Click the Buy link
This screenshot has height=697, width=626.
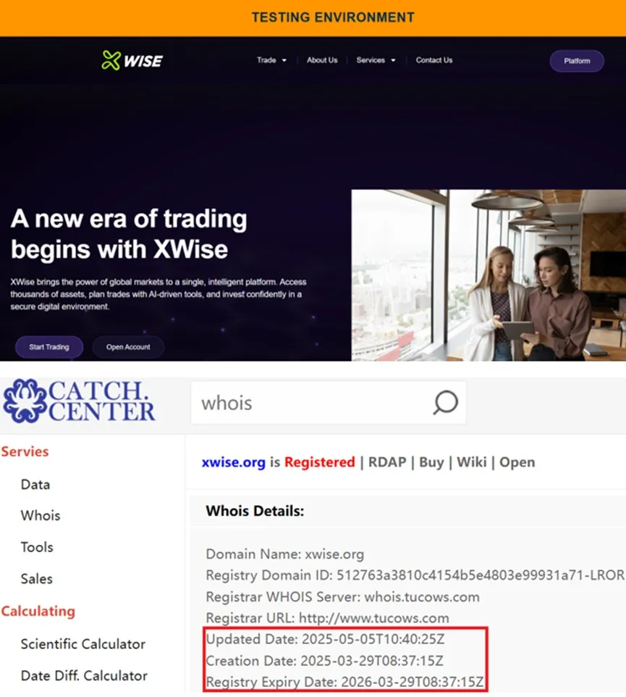tap(431, 462)
